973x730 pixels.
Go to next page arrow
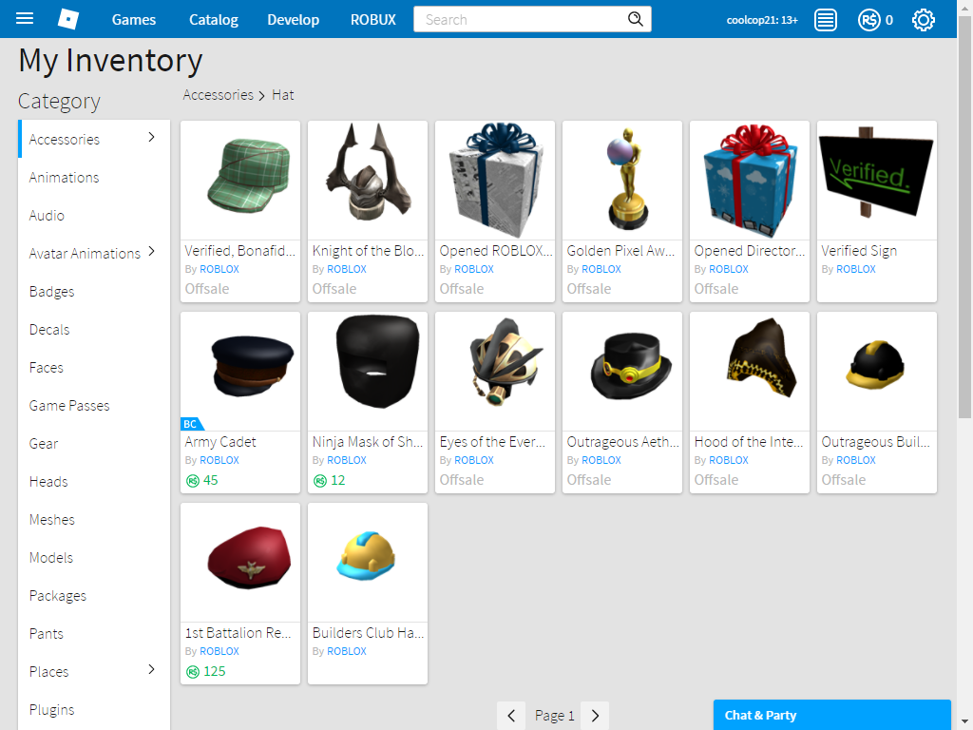pyautogui.click(x=595, y=716)
